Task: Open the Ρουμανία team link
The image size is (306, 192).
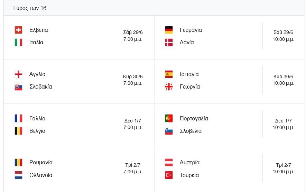Action: pos(41,163)
